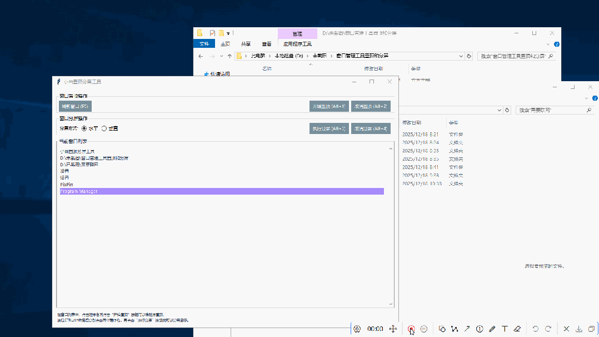Select 小白置顶分屏工具 in the window list
The width and height of the screenshot is (599, 337).
click(222, 151)
